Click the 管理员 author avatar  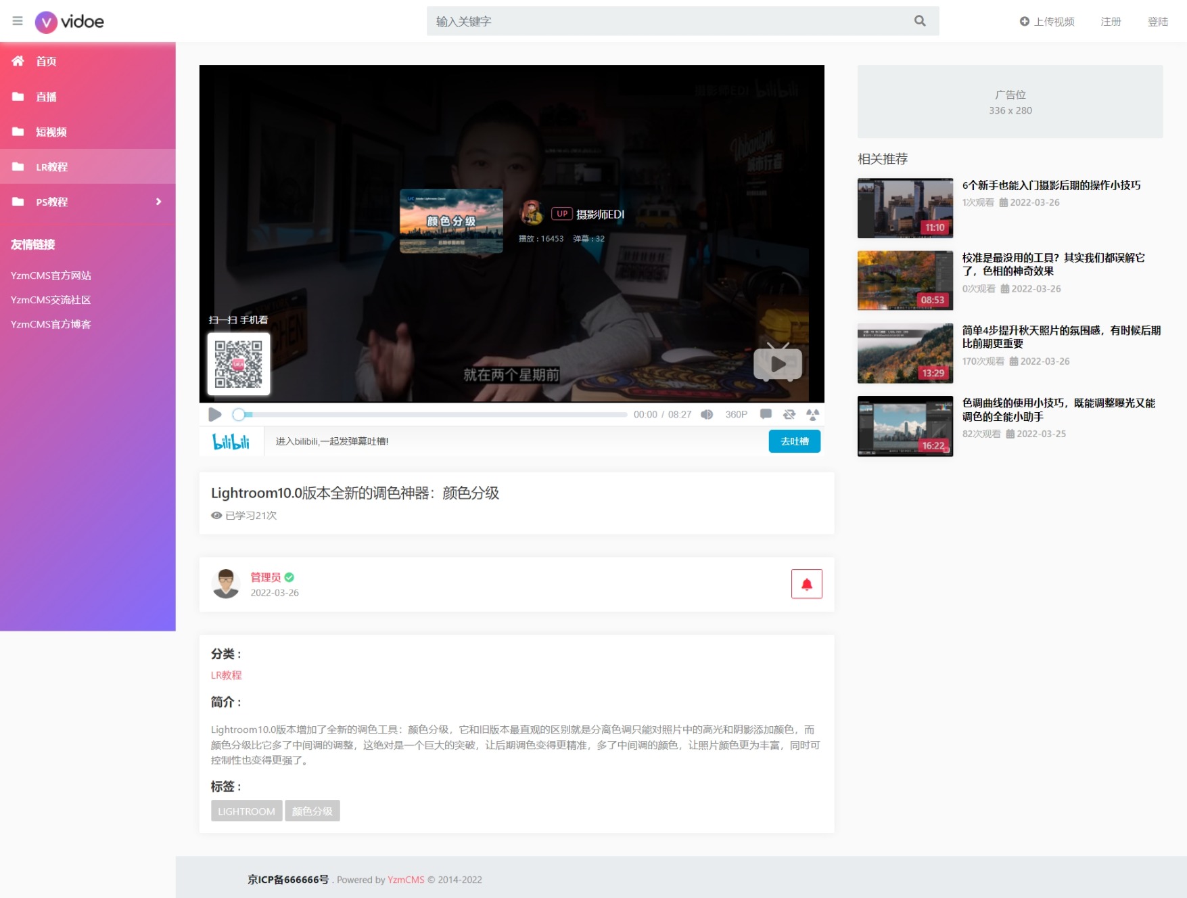[x=226, y=584]
